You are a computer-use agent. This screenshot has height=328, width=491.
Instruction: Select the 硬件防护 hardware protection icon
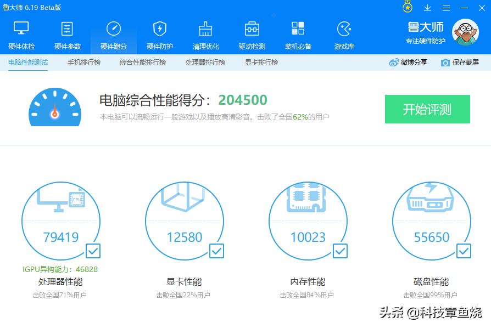pos(159,33)
